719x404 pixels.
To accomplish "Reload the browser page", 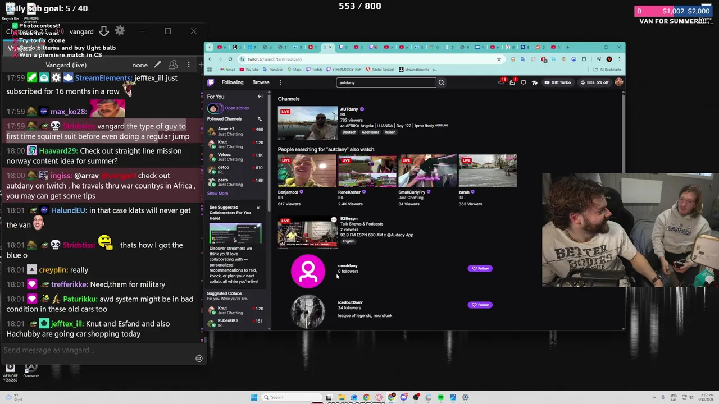I will [230, 59].
